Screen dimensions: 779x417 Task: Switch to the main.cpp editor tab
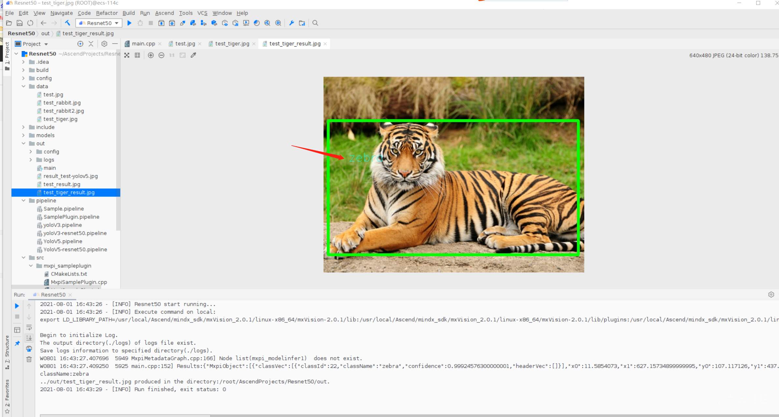143,44
